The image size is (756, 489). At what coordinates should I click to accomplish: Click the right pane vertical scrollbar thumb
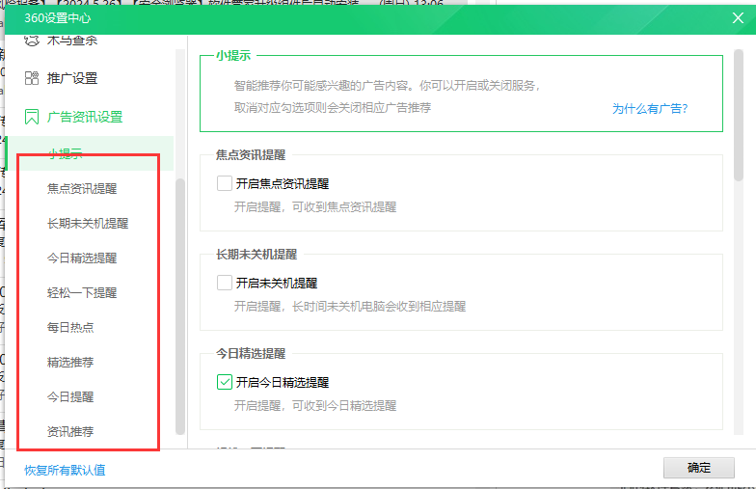click(x=739, y=116)
